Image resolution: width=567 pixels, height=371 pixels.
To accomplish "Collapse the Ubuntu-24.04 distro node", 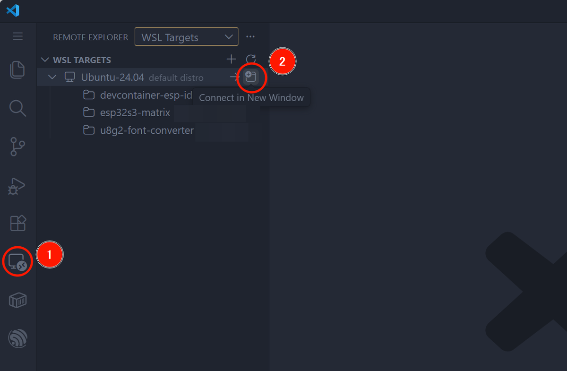I will (52, 77).
